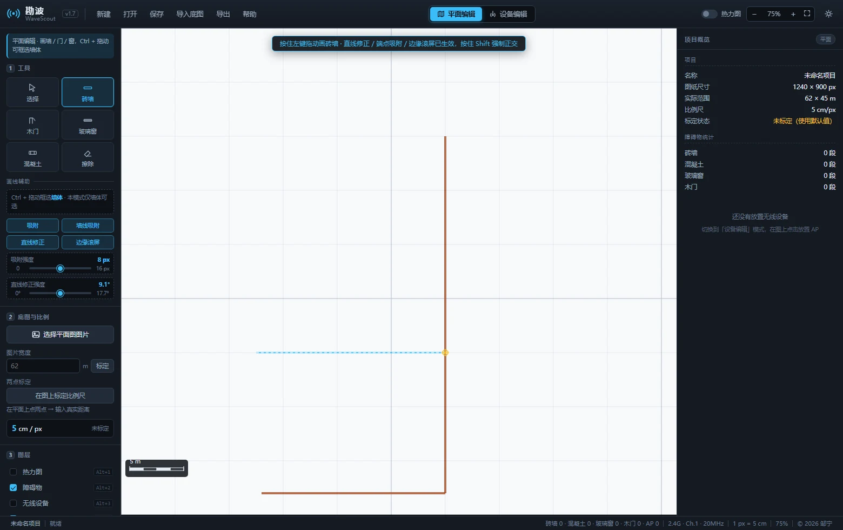Screen dimensions: 843x530
Task: Open the 帮助 menu
Action: point(250,14)
